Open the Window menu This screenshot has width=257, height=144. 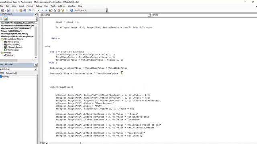(71, 6)
